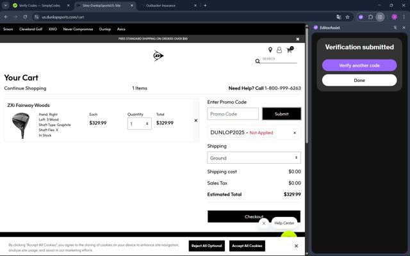Viewport: 410px width, 256px height.
Task: Click the Done button
Action: [x=359, y=80]
